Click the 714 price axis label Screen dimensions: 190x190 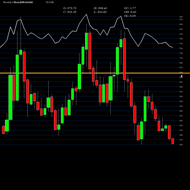(x=181, y=58)
